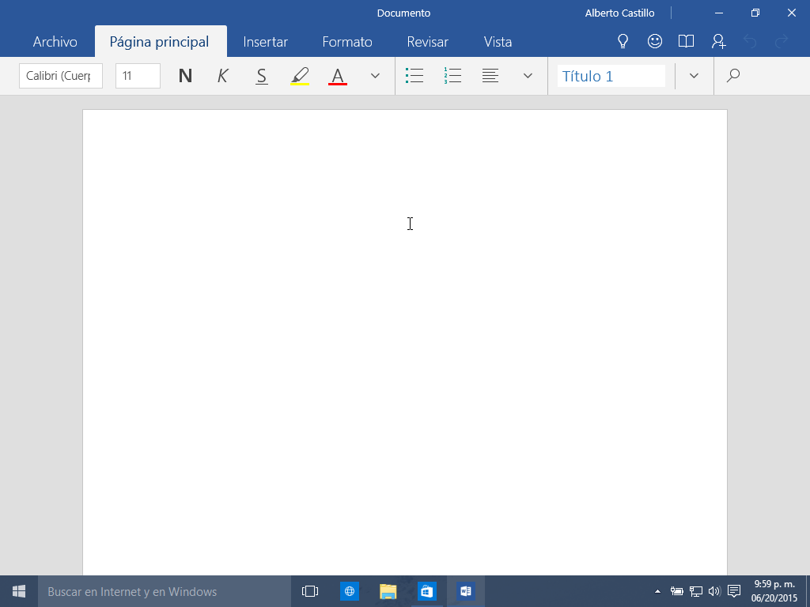Apply the yellow text highlight color
Viewport: 810px width, 607px height.
pyautogui.click(x=300, y=76)
